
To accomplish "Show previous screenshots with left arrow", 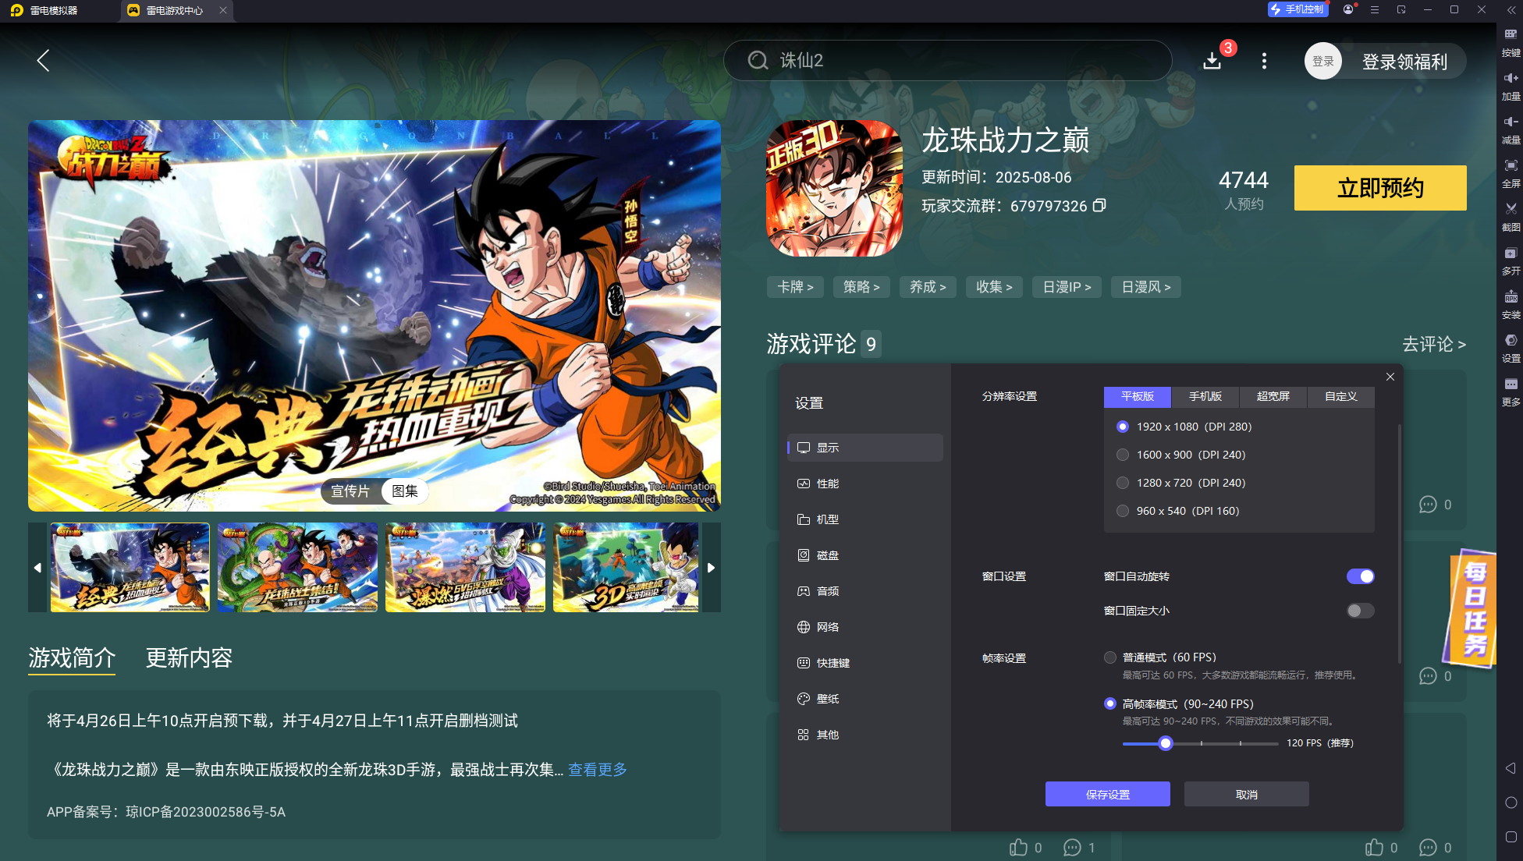I will coord(37,568).
